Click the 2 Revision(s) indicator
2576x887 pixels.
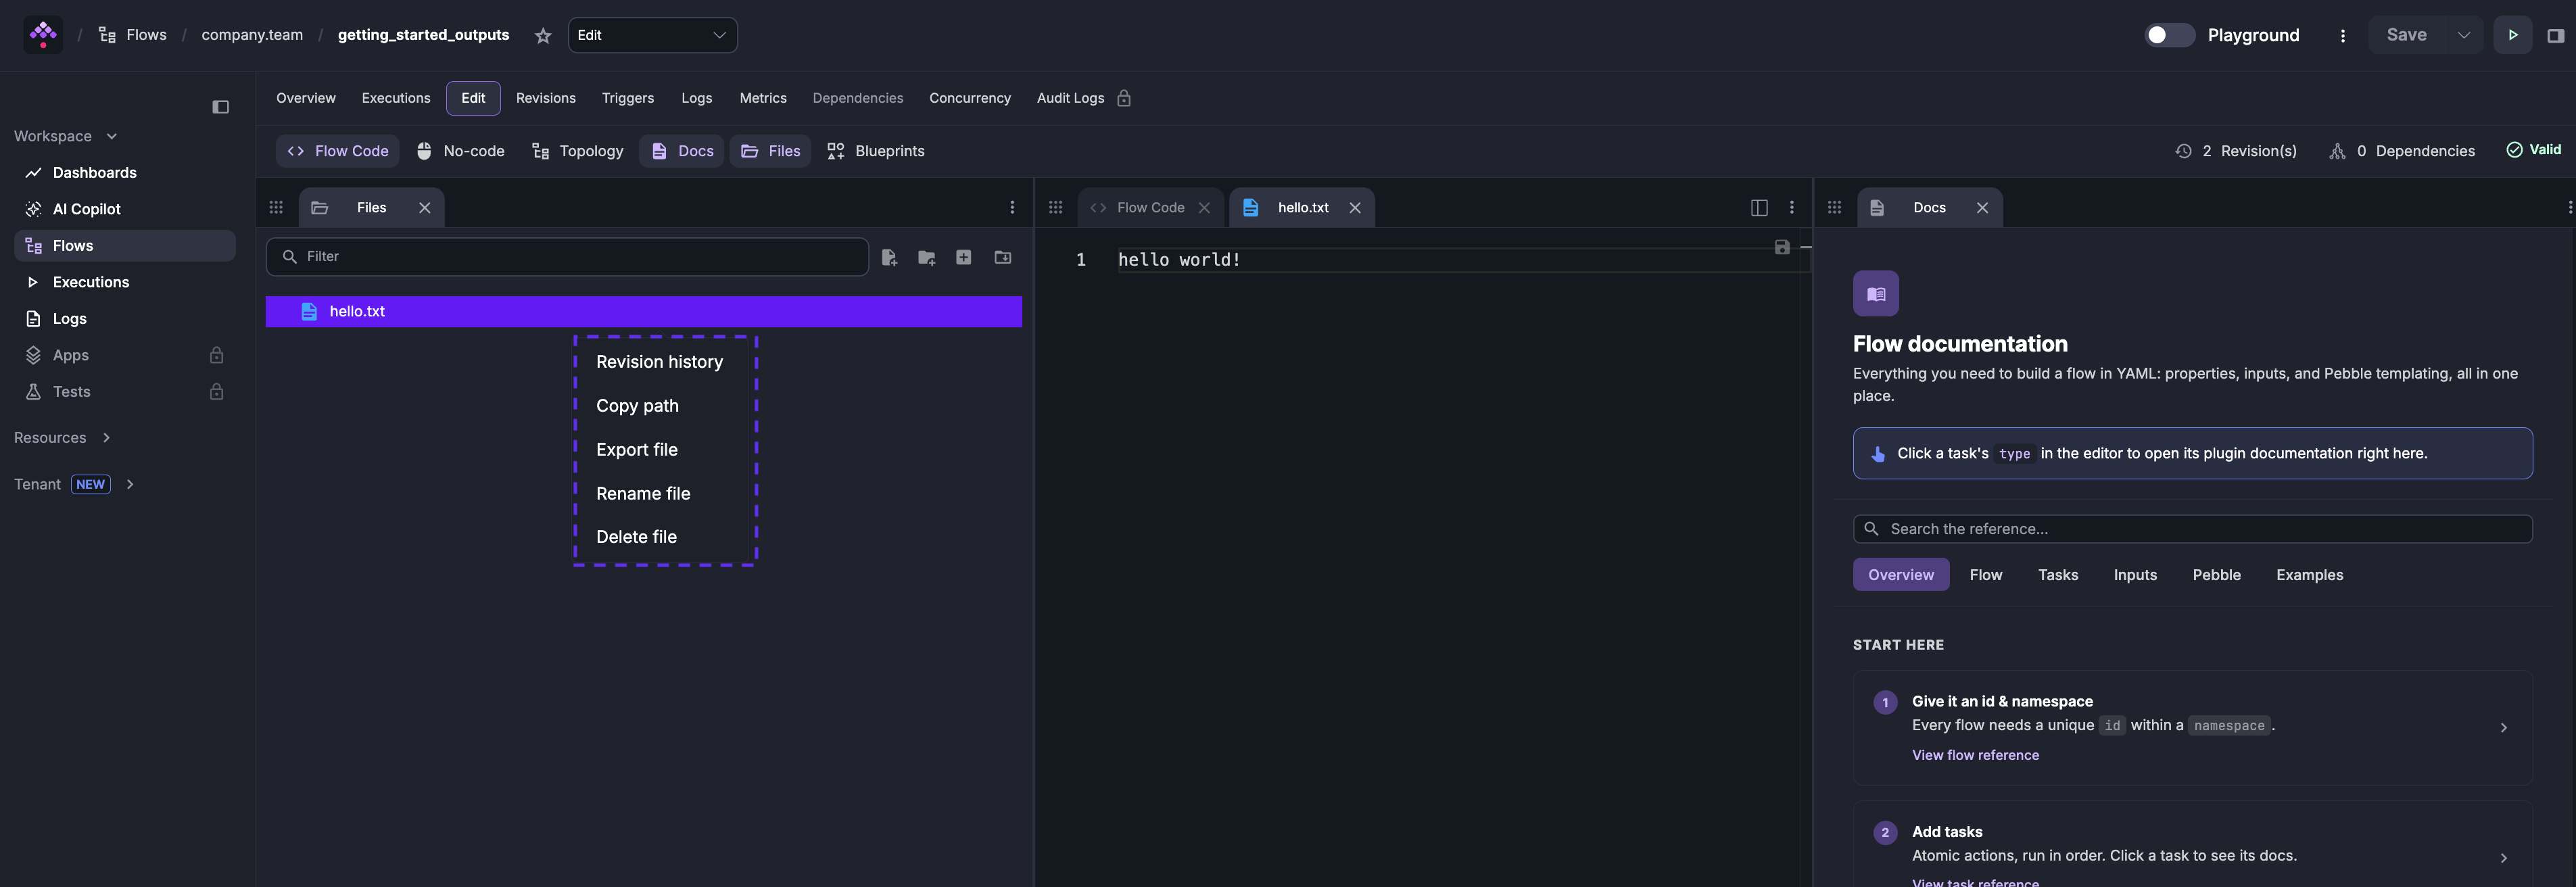2236,151
